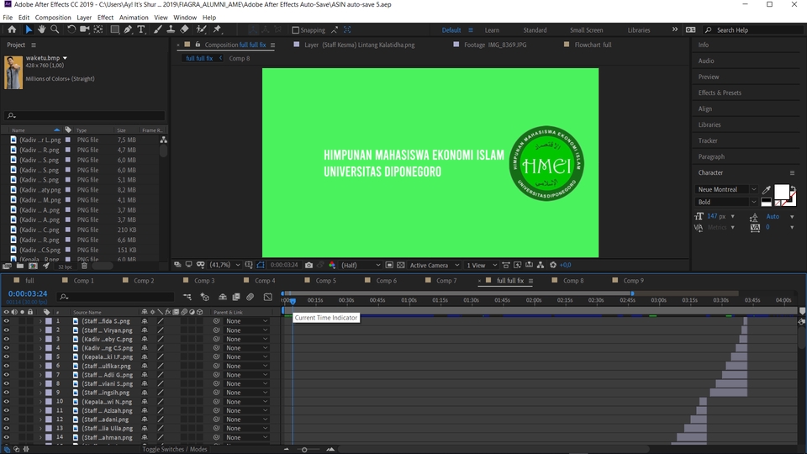This screenshot has width=807, height=454.
Task: Switch to the Learn workspace
Action: pos(492,30)
